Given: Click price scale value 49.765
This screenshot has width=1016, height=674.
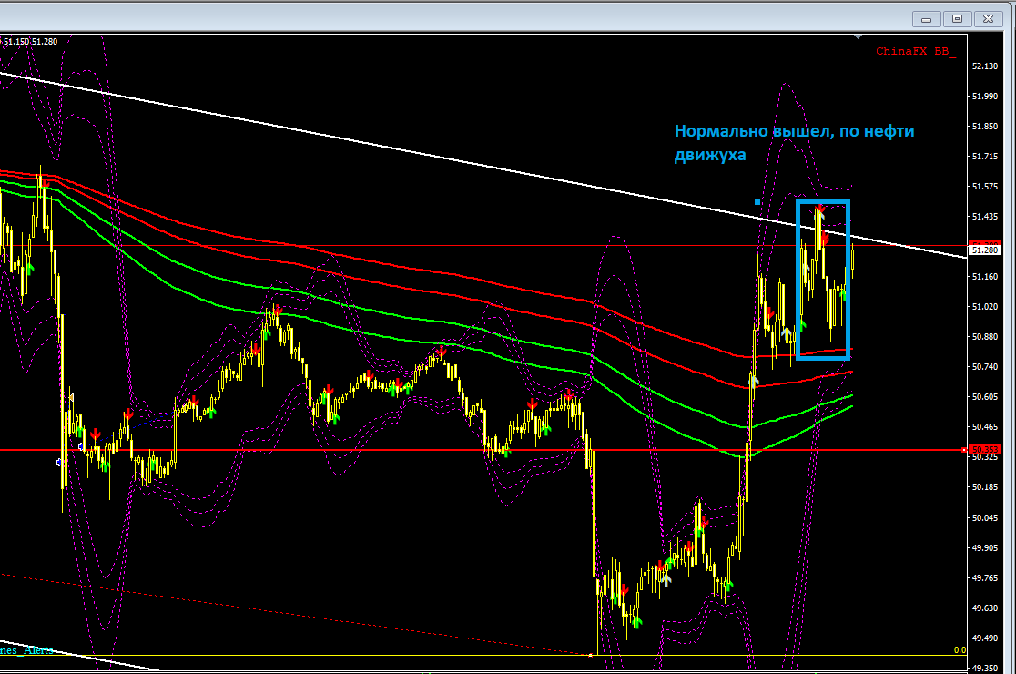Looking at the screenshot, I should click(x=985, y=578).
